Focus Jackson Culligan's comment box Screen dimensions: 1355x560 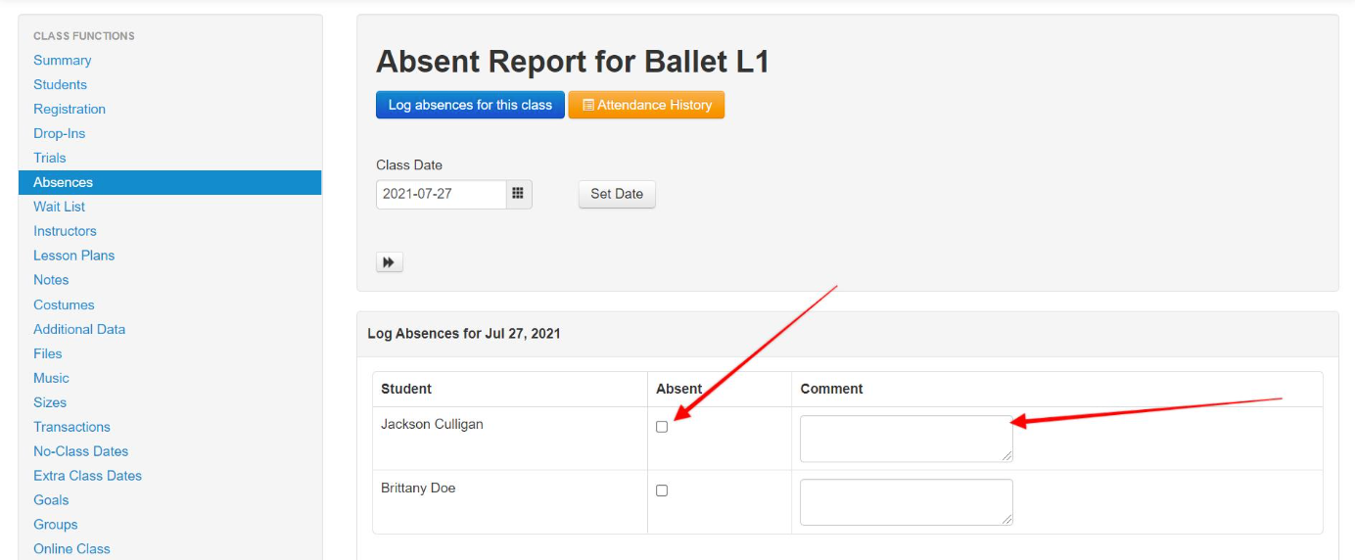point(907,439)
